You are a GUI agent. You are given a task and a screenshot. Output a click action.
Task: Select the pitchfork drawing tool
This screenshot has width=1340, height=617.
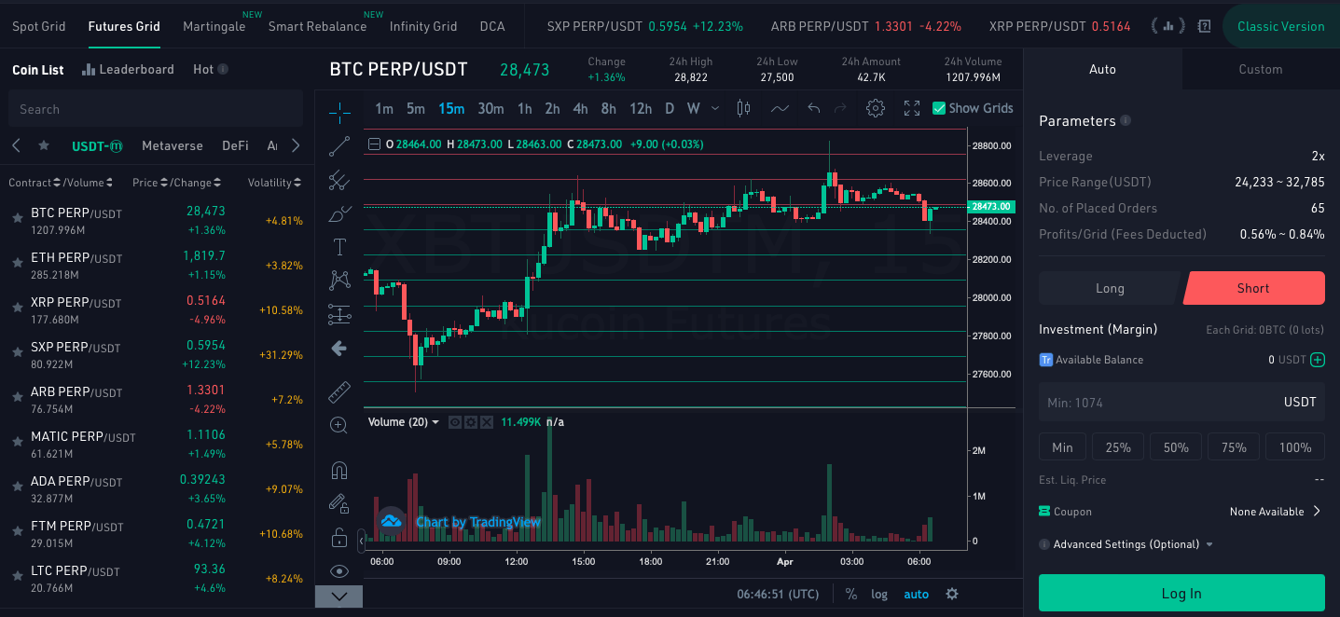(339, 180)
